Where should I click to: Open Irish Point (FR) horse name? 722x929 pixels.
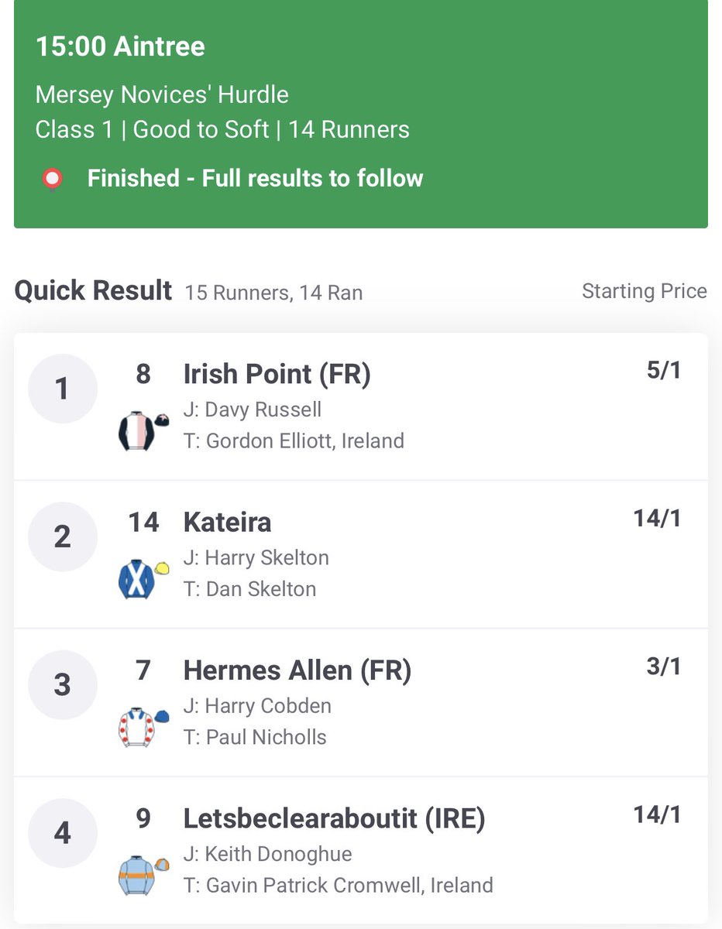coord(277,374)
